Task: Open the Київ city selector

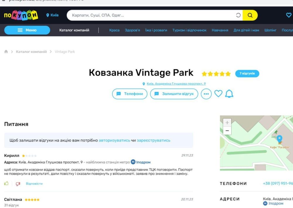Action: (x=52, y=15)
